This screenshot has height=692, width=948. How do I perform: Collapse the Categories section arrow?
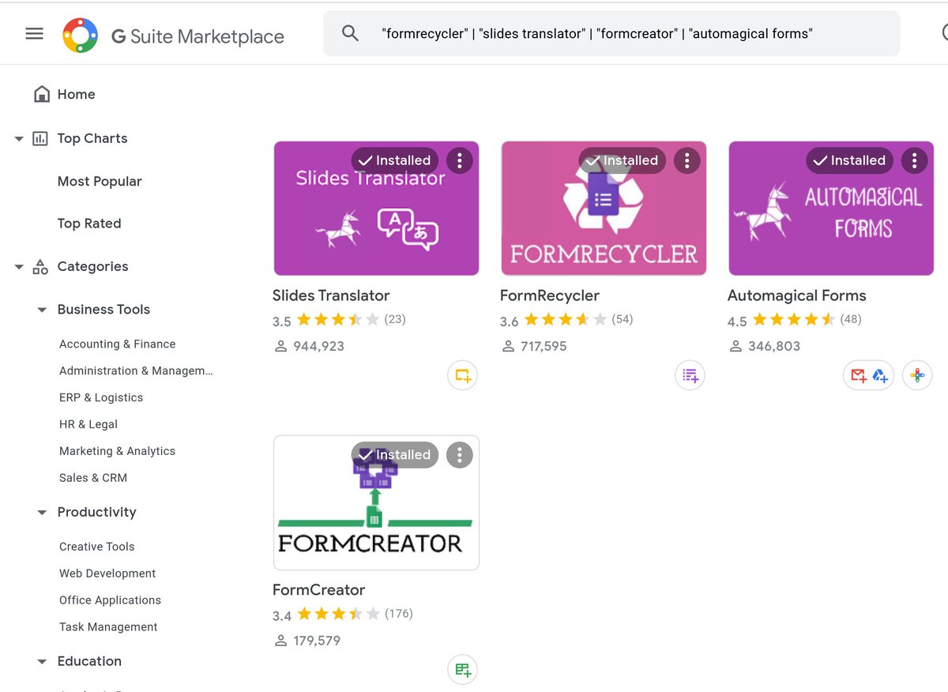(x=19, y=267)
